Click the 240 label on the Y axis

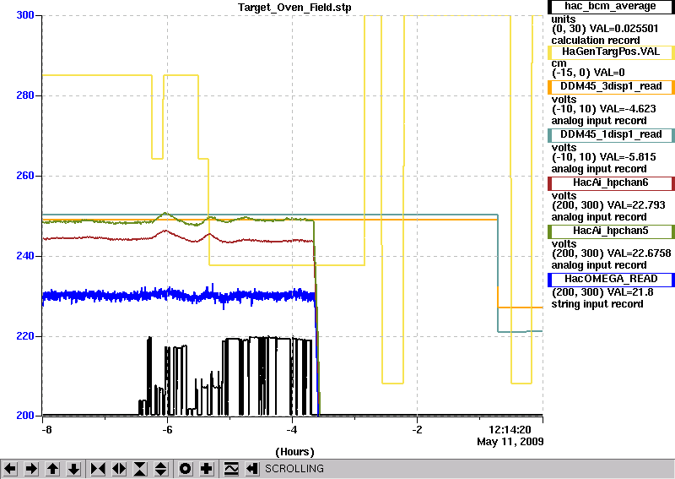[25, 256]
